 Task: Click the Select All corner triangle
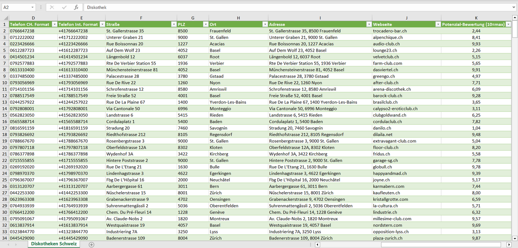(5, 18)
